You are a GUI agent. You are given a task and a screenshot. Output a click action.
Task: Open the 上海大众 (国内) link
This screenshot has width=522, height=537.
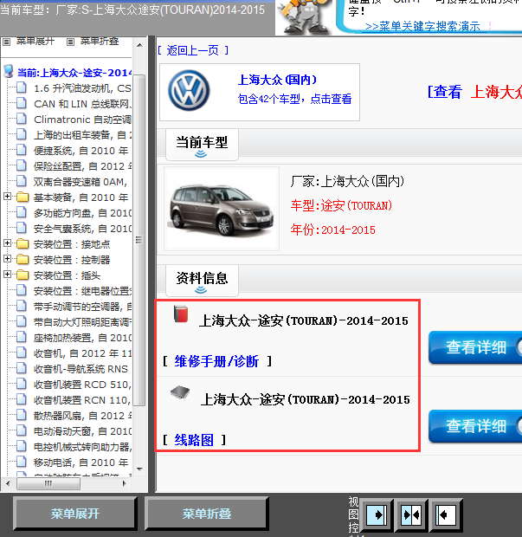coord(277,81)
